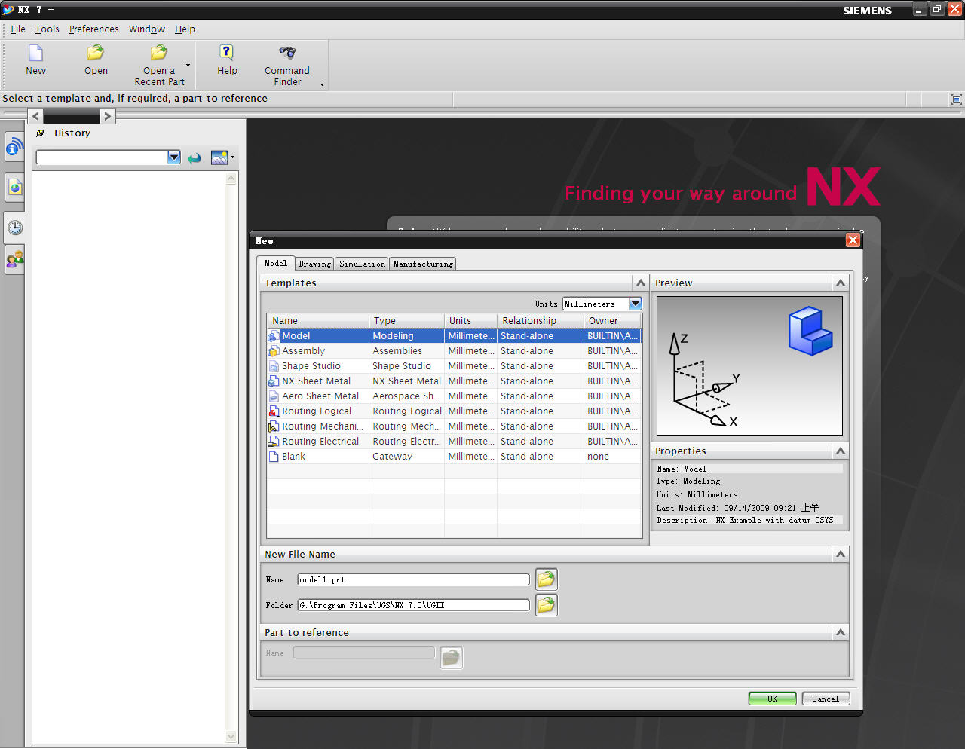Click the Blank template page icon
Image resolution: width=965 pixels, height=749 pixels.
click(x=274, y=457)
